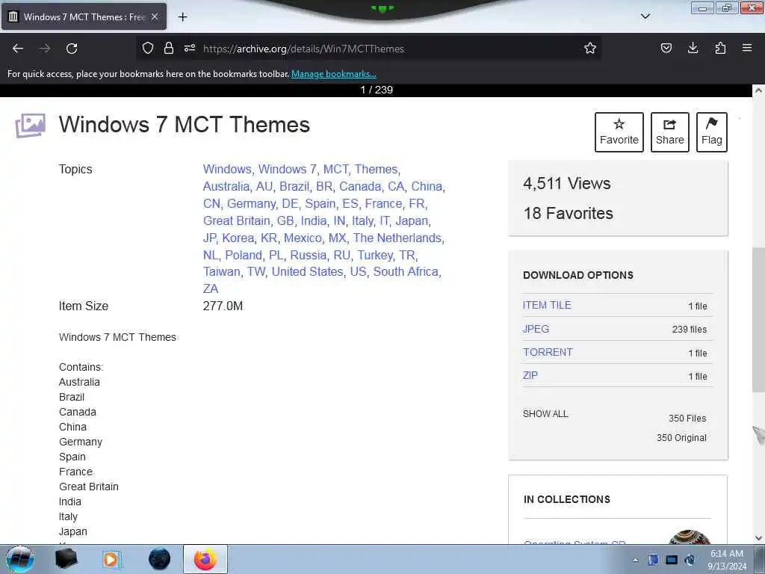Open the ZA topic link
Image resolution: width=765 pixels, height=574 pixels.
[x=211, y=289]
